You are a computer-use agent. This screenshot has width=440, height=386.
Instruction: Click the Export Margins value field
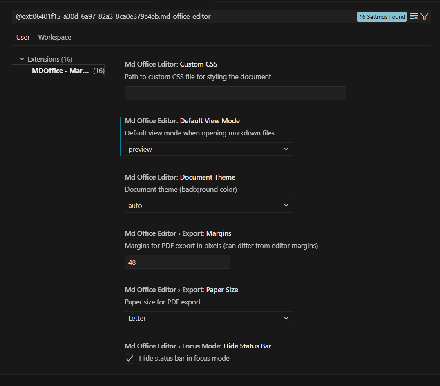pos(177,262)
